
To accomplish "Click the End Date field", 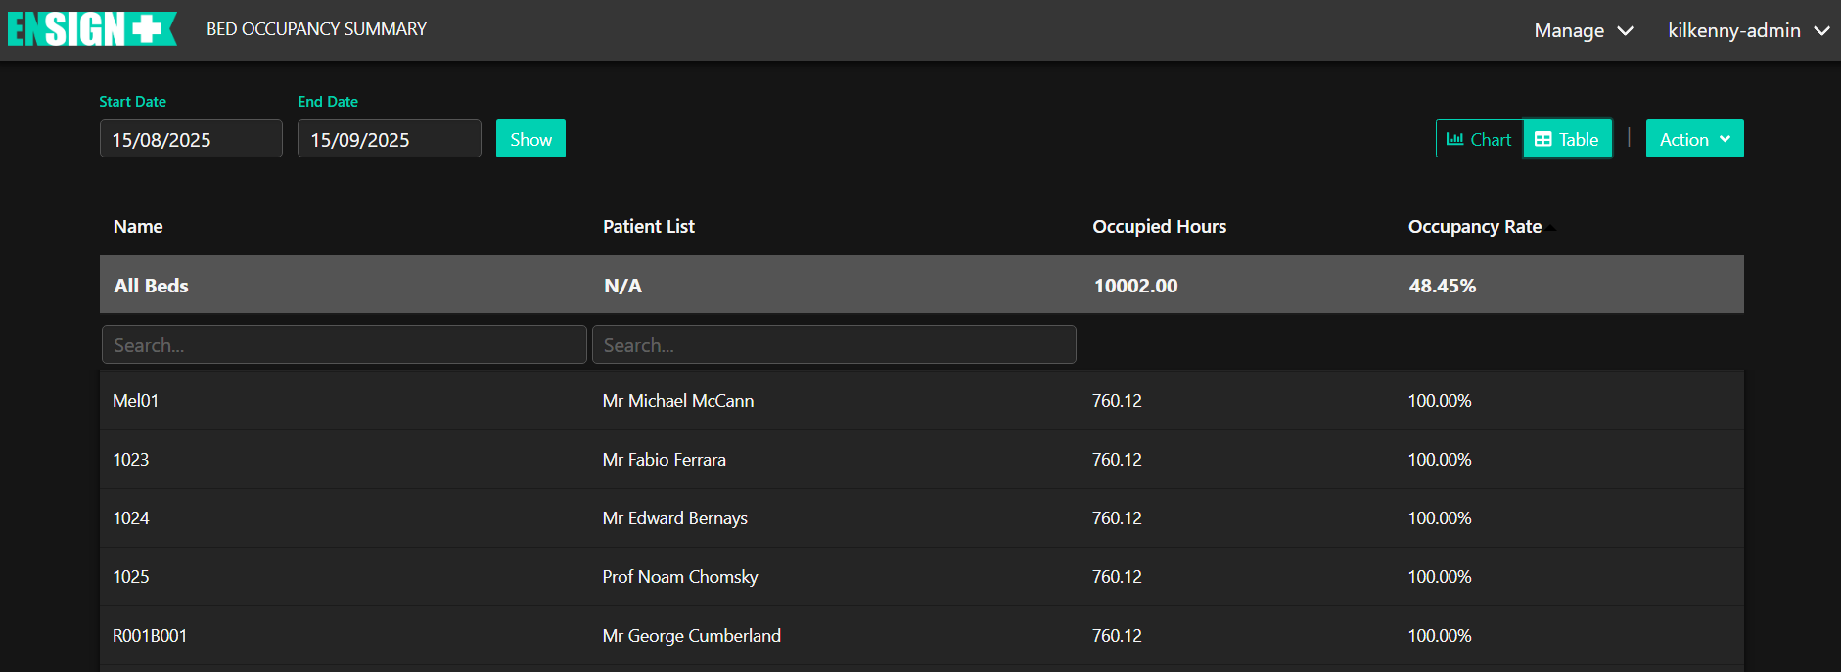I will pyautogui.click(x=389, y=140).
